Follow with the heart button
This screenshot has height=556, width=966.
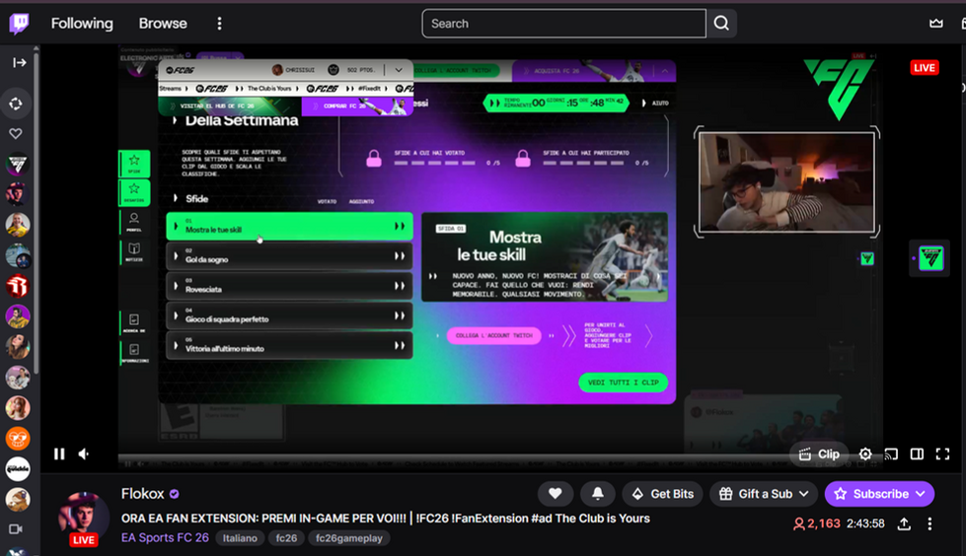click(x=556, y=494)
